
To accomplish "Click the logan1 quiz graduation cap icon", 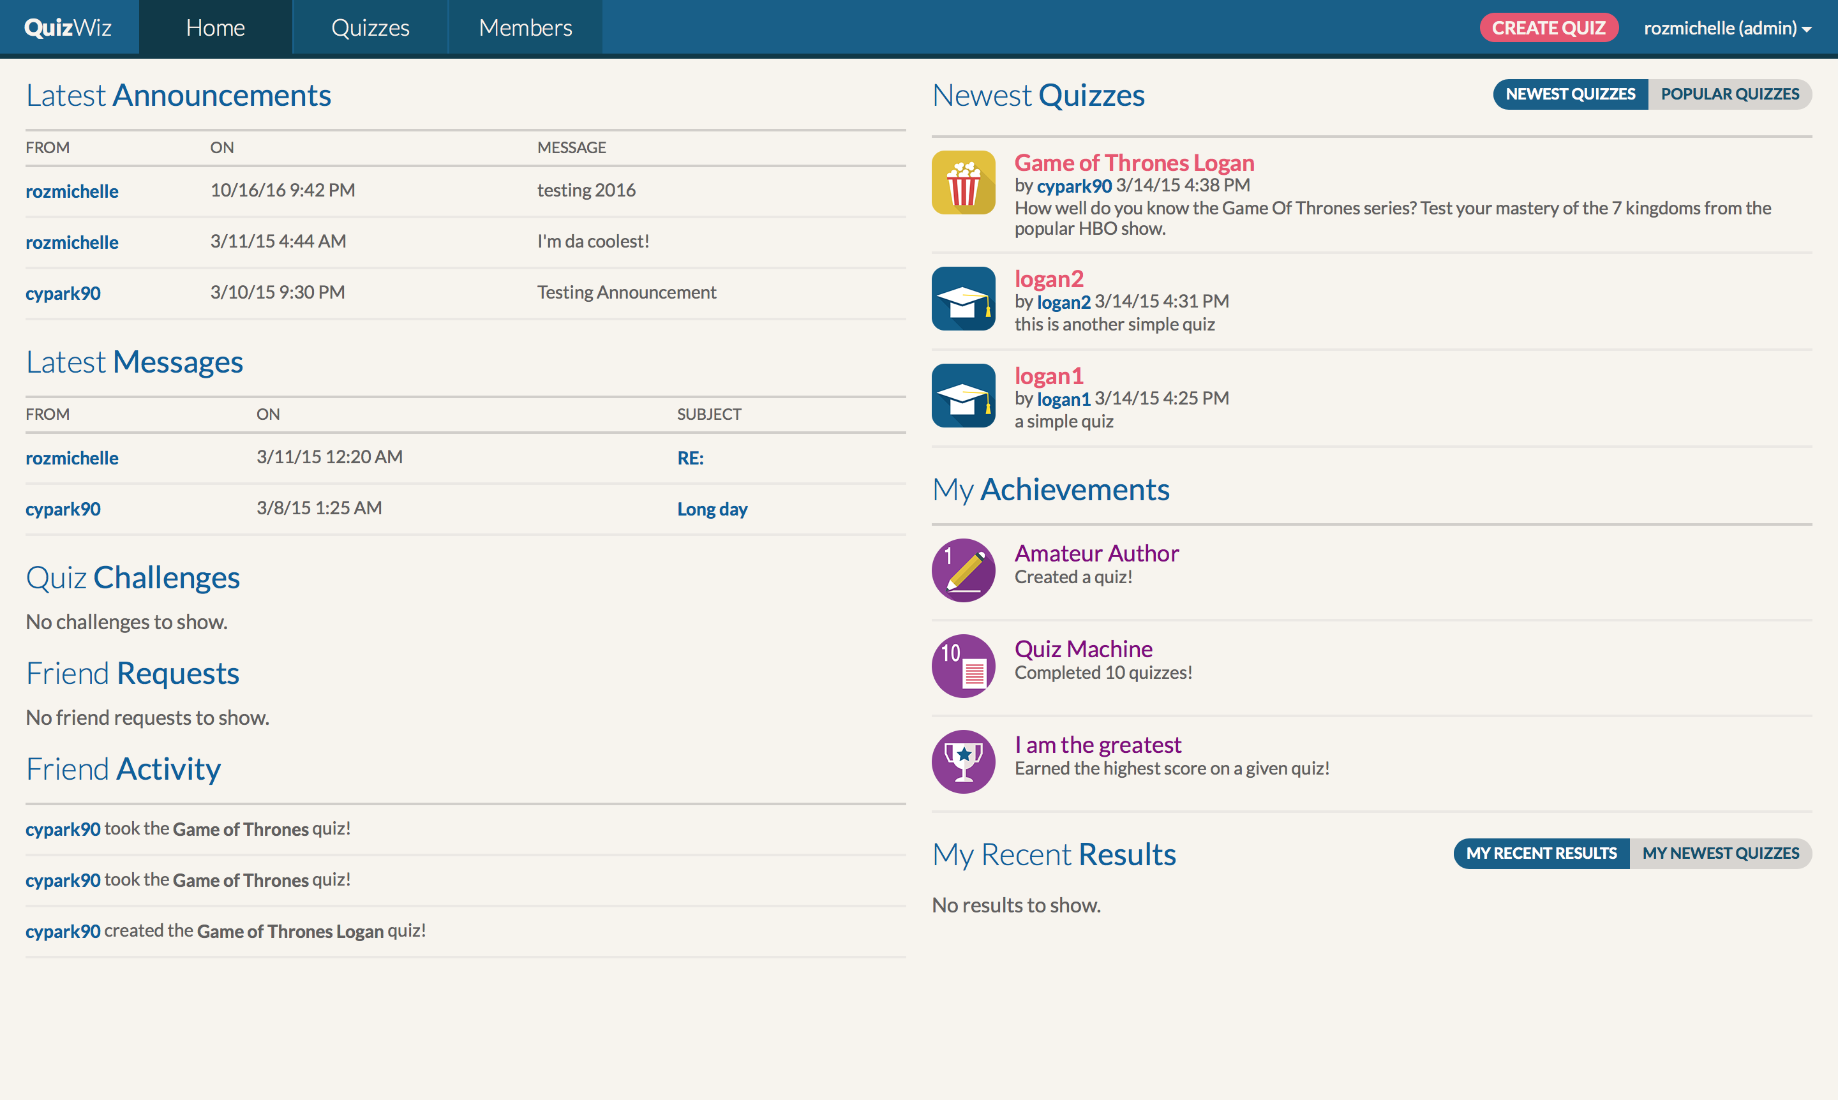I will click(x=963, y=396).
